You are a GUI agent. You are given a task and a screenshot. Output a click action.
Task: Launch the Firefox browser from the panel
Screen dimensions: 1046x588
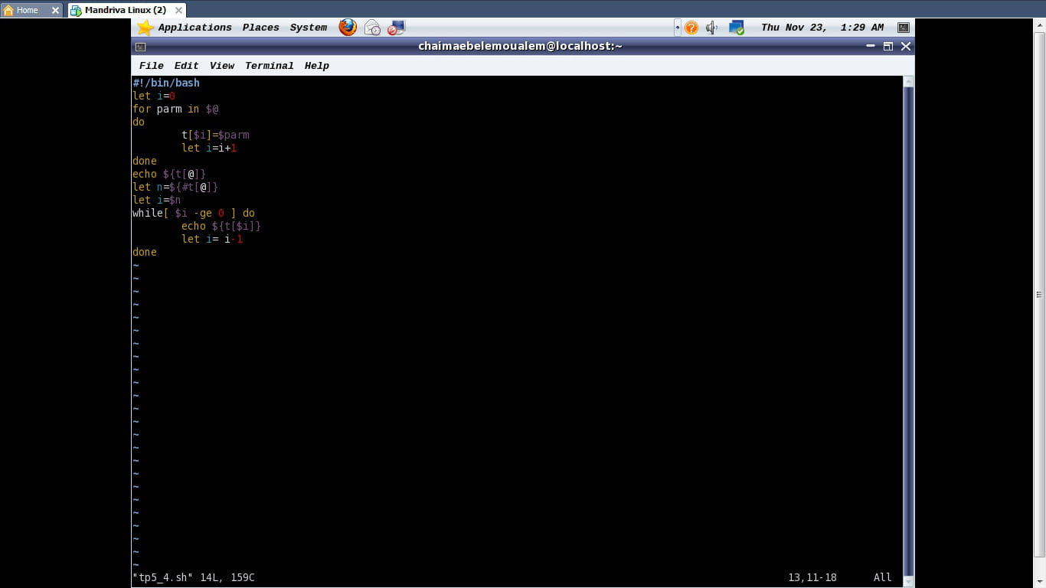click(348, 28)
